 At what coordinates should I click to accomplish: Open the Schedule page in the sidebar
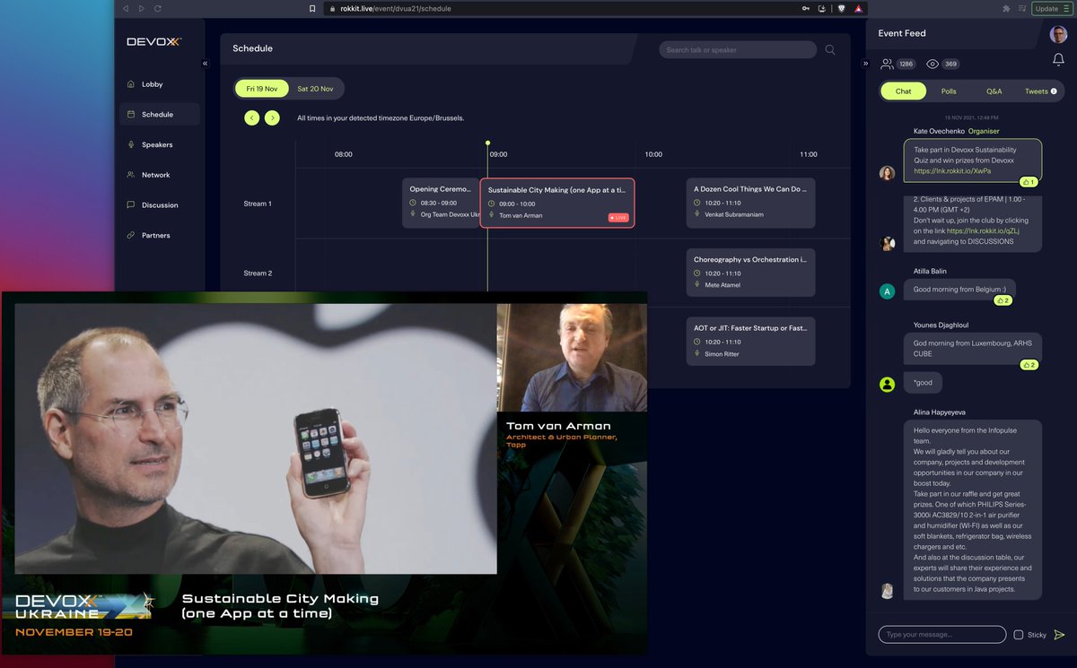pos(159,115)
